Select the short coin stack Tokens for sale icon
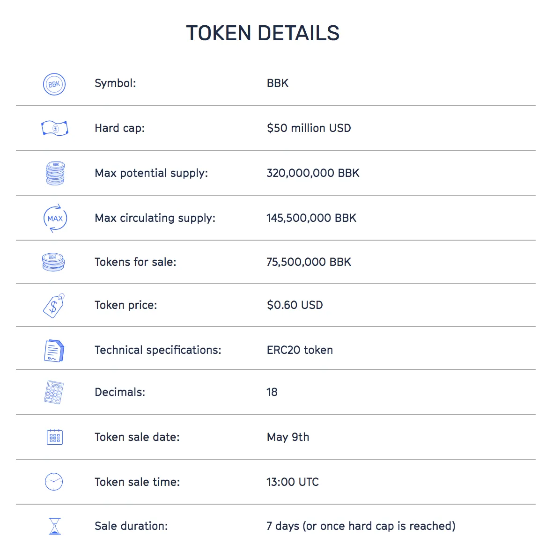The width and height of the screenshot is (560, 558). pos(53,262)
